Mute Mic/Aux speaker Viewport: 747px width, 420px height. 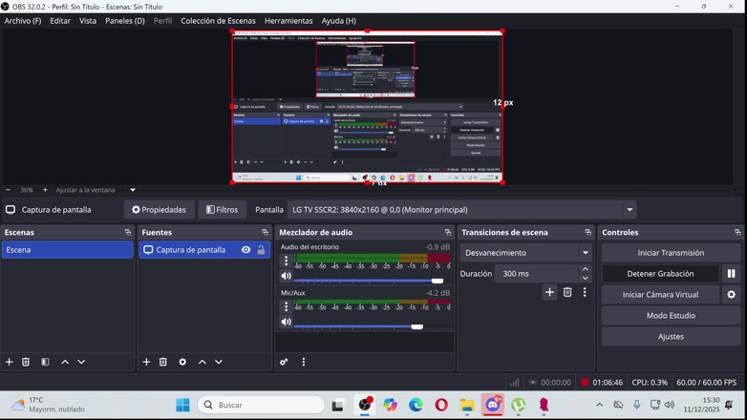pos(286,322)
